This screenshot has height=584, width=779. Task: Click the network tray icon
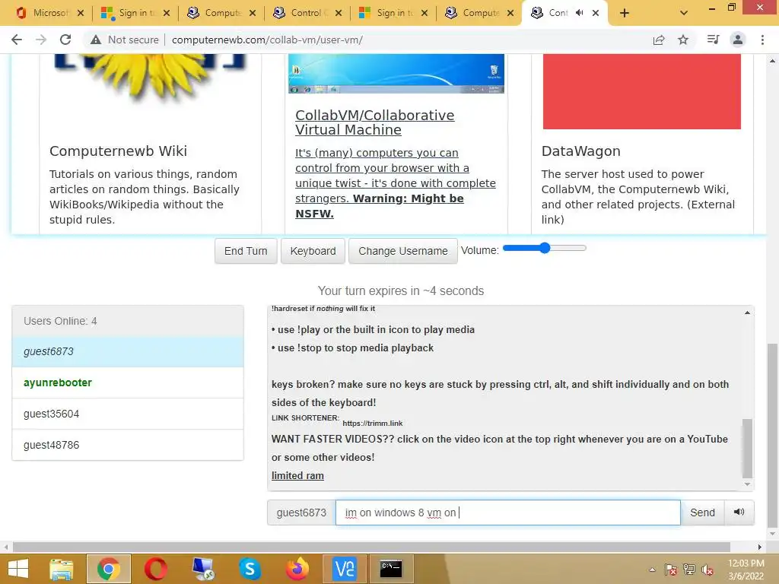pos(689,569)
